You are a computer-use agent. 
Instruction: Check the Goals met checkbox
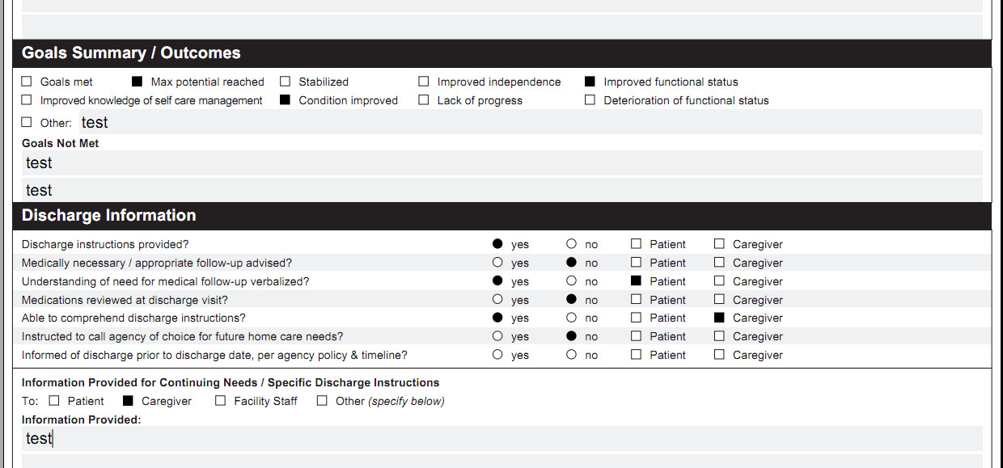(27, 82)
